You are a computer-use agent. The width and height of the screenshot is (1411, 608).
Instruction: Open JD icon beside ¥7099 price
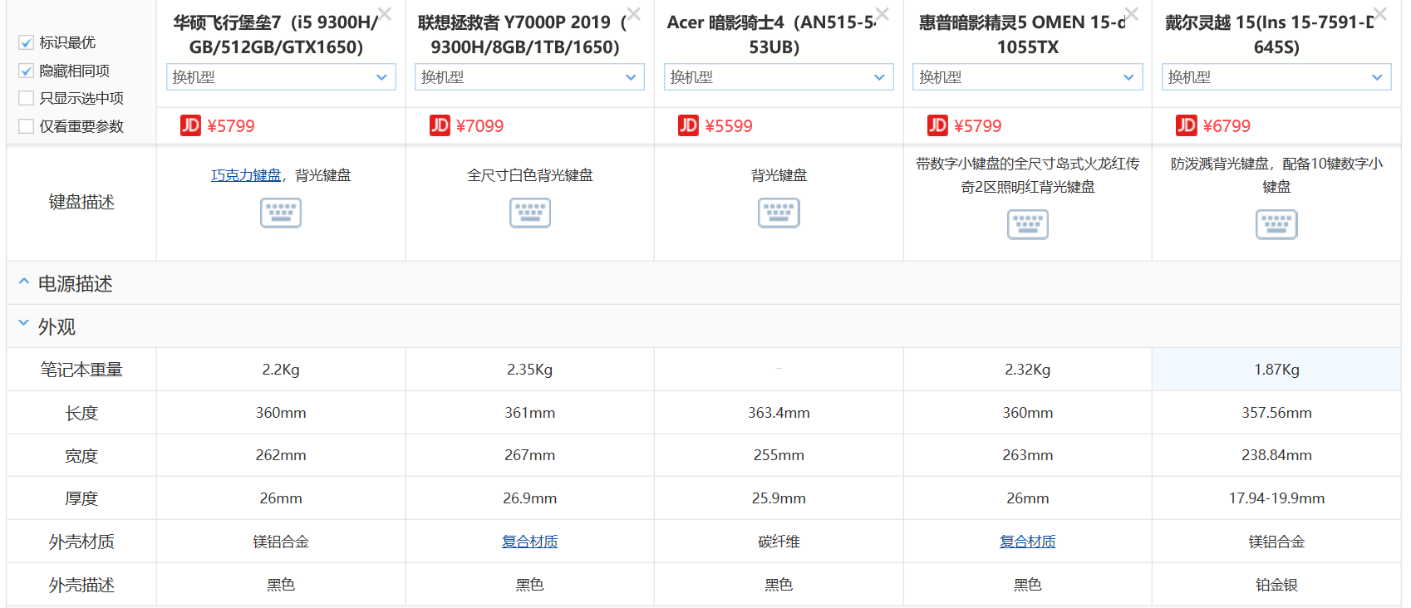(x=440, y=125)
